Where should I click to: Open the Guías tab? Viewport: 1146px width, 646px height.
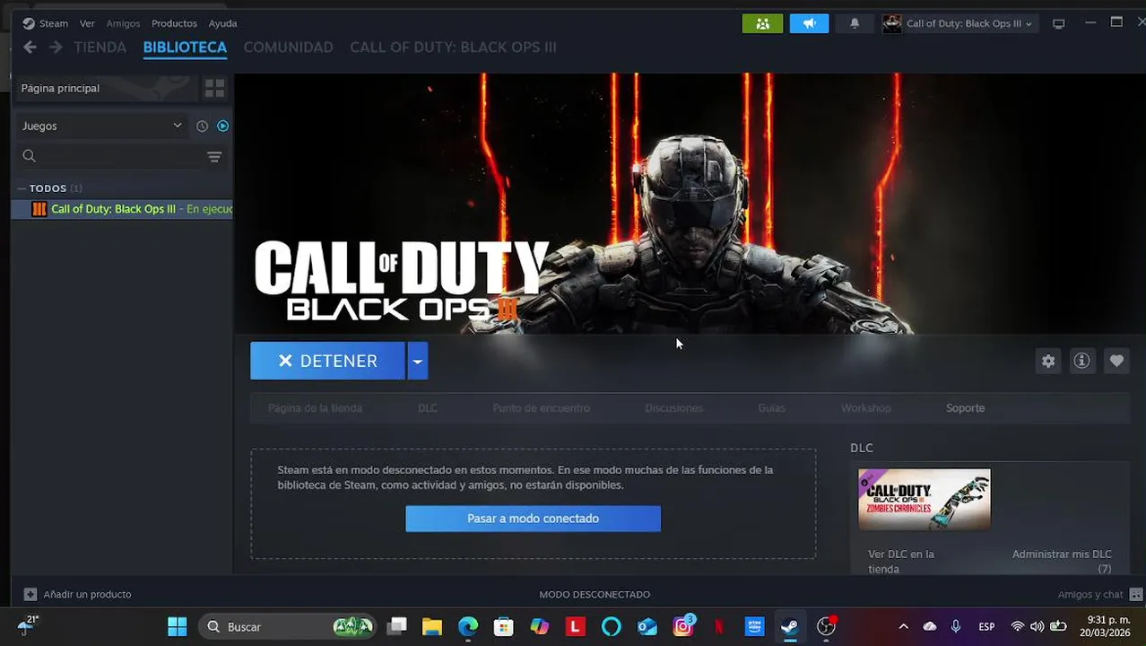771,408
